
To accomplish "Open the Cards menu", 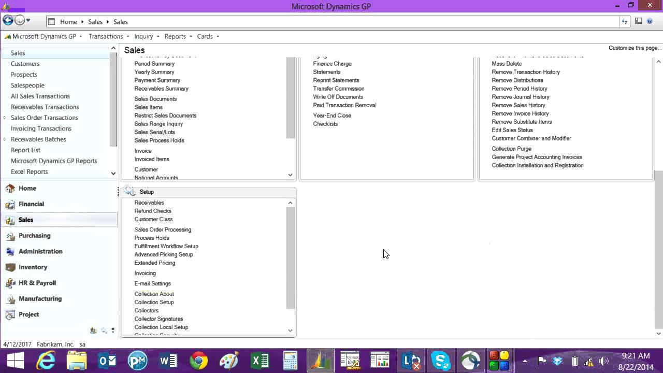I will click(x=208, y=36).
